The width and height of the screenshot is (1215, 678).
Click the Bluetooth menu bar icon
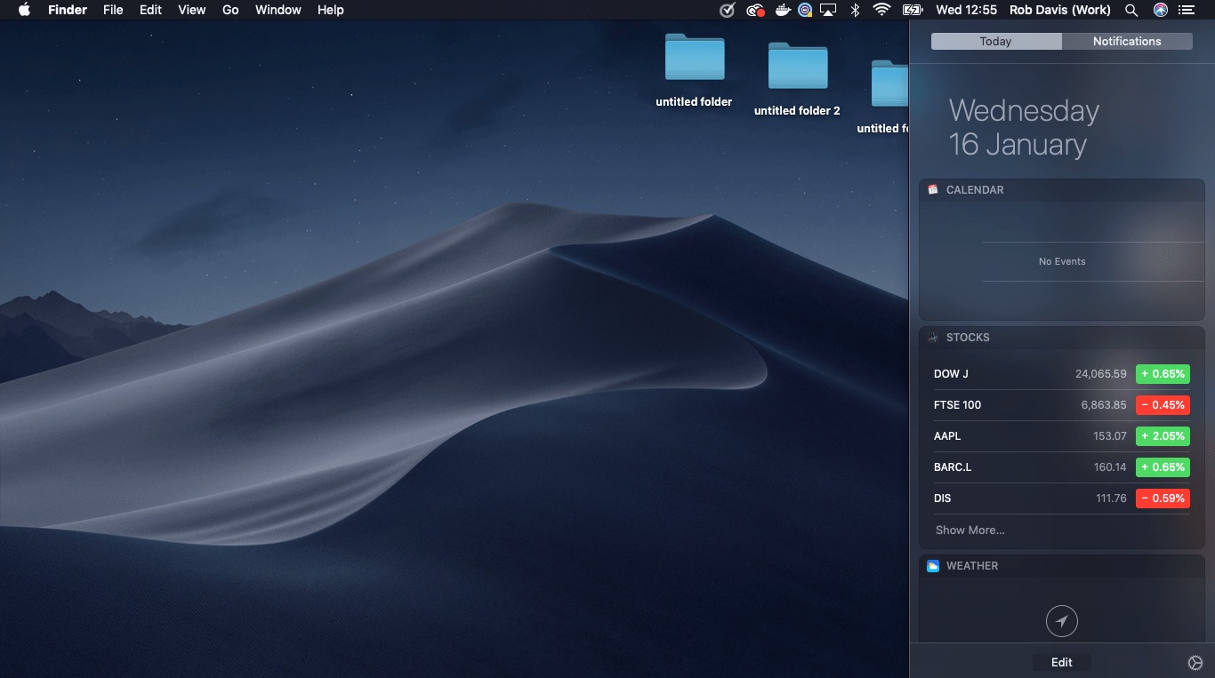854,10
